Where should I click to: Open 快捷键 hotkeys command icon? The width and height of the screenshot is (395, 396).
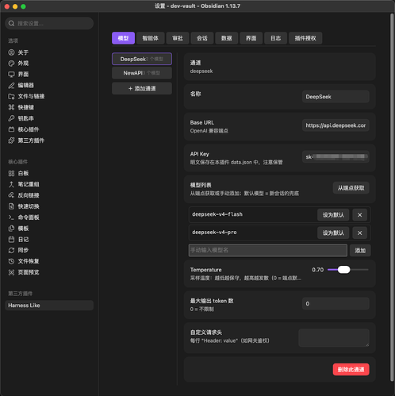[x=11, y=107]
